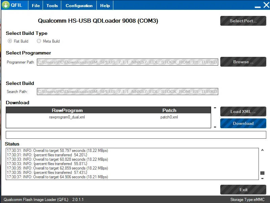
Task: Click the RawProgram column header
Action: pos(67,110)
